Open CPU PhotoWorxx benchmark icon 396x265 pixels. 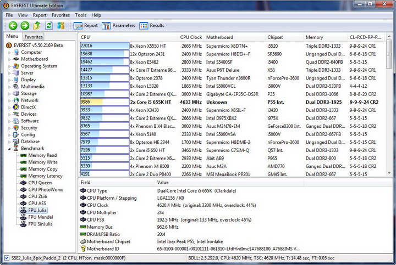coord(24,189)
